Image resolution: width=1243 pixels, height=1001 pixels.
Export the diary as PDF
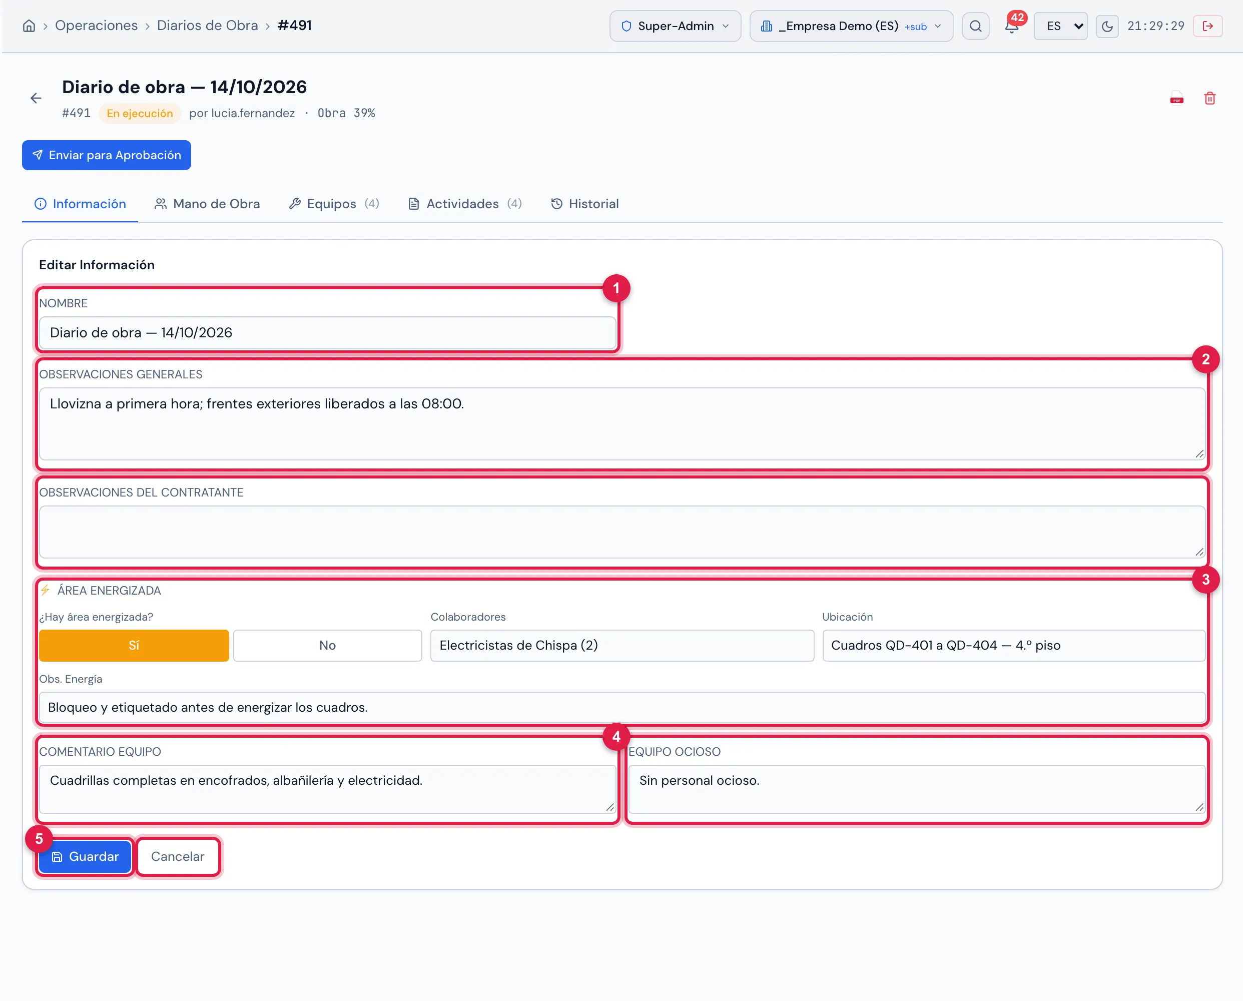1177,98
